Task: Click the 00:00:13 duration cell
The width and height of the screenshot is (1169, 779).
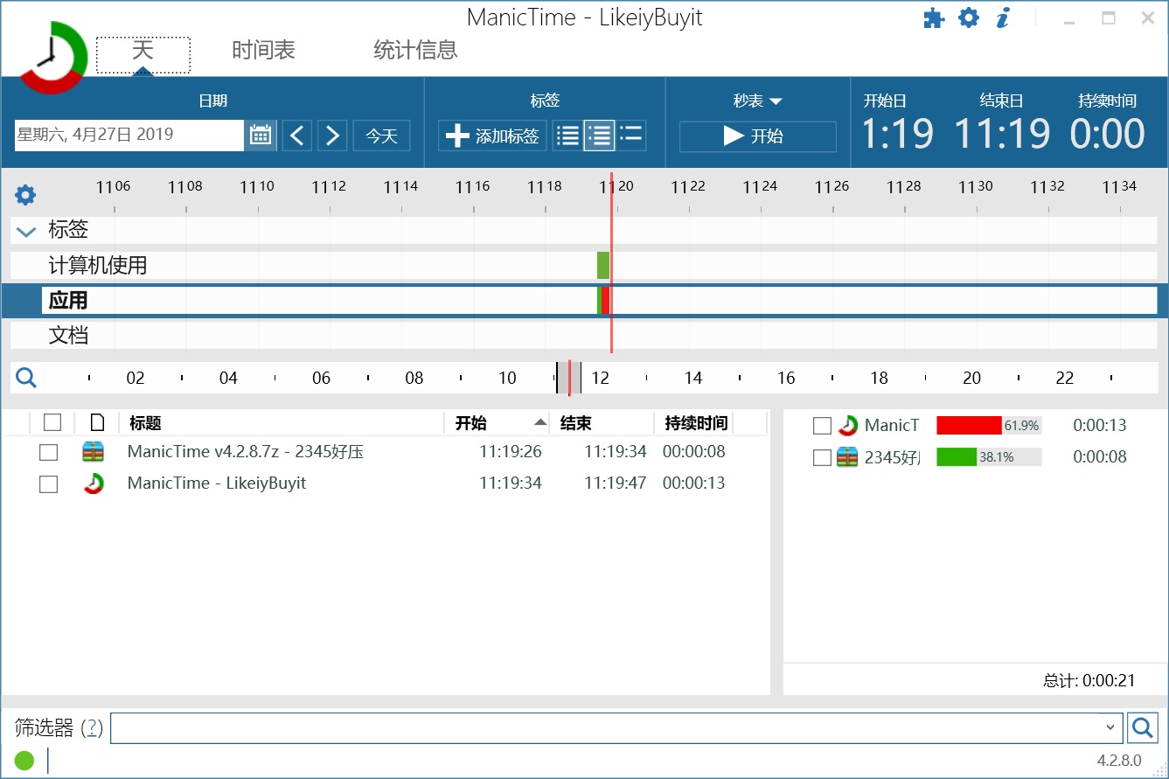Action: 694,483
